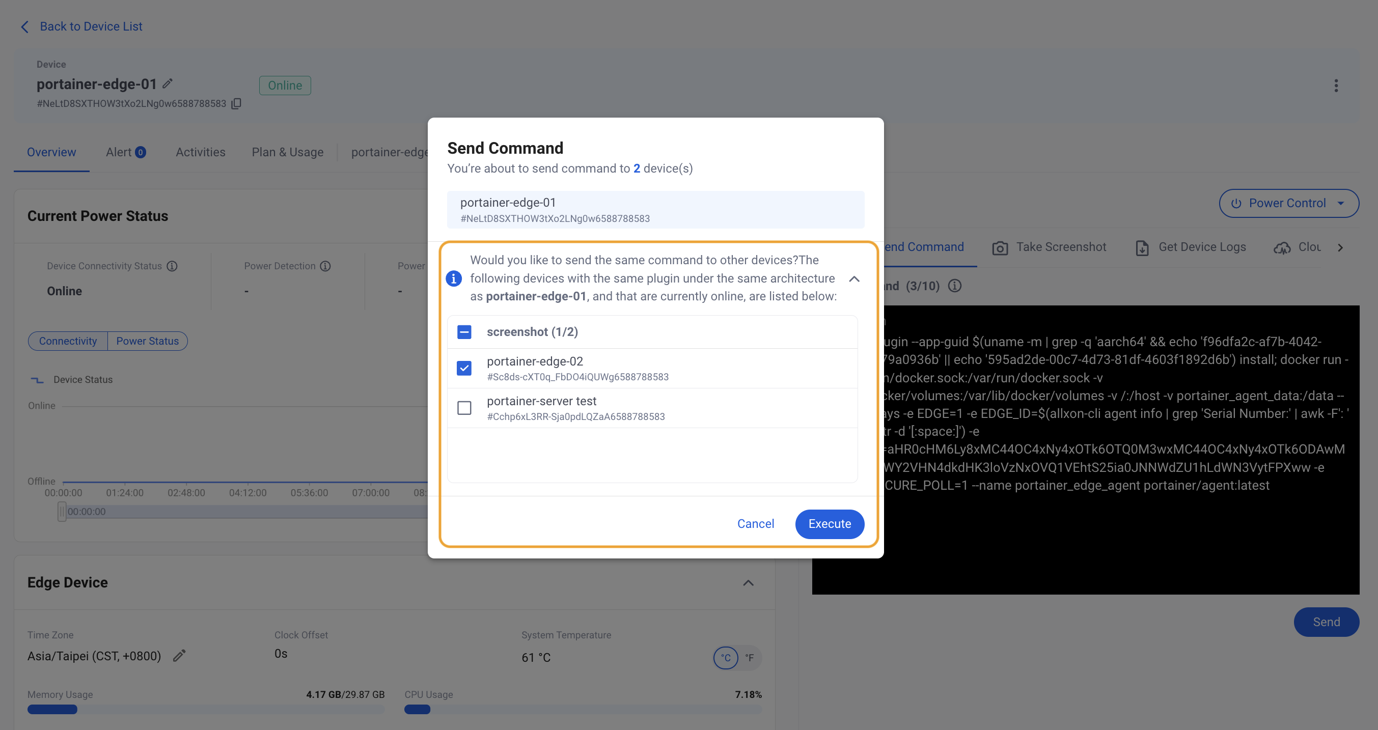This screenshot has width=1378, height=730.
Task: Open the three-dot more options menu
Action: [x=1336, y=86]
